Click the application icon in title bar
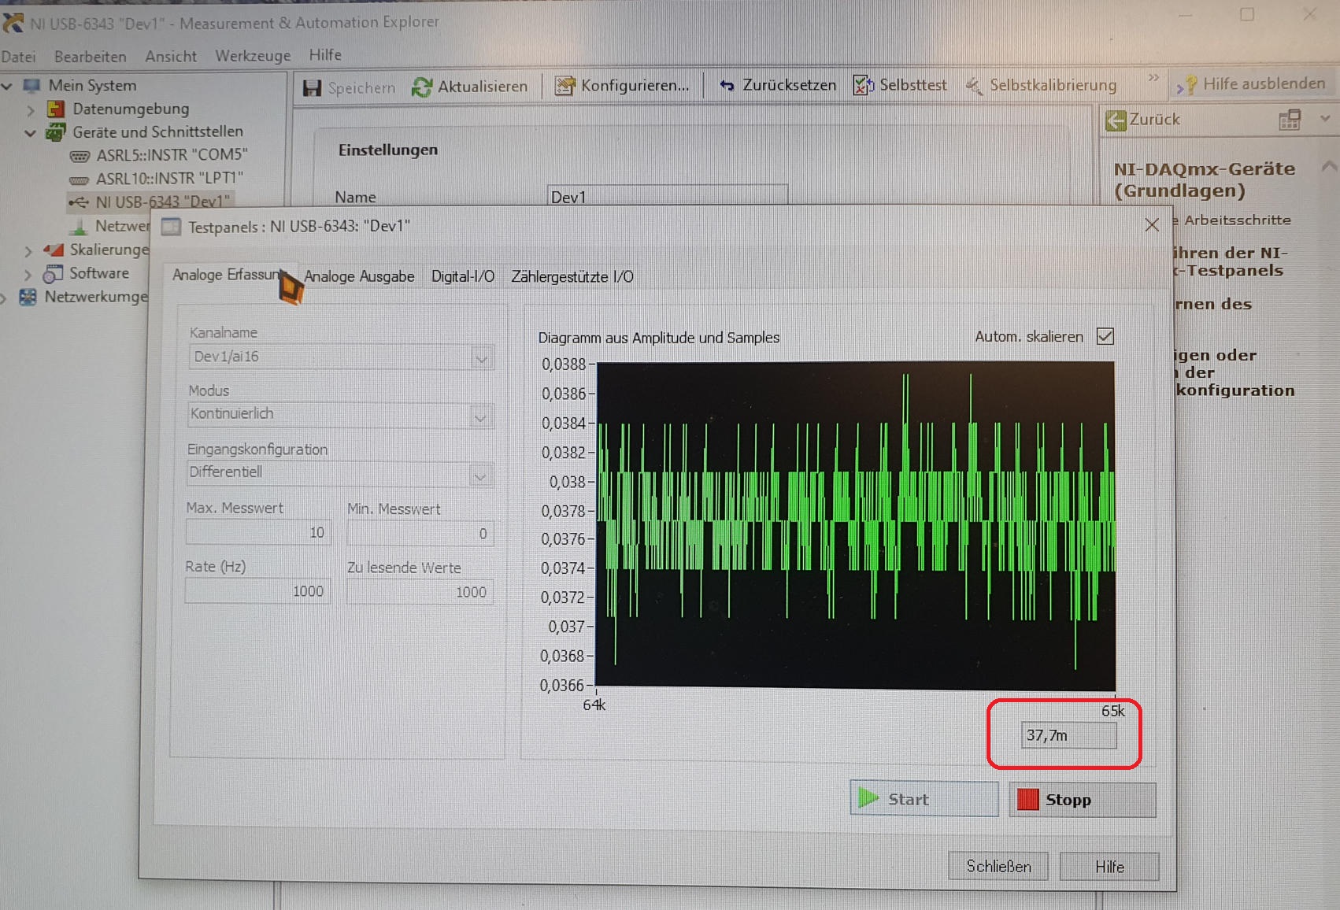 [x=13, y=22]
